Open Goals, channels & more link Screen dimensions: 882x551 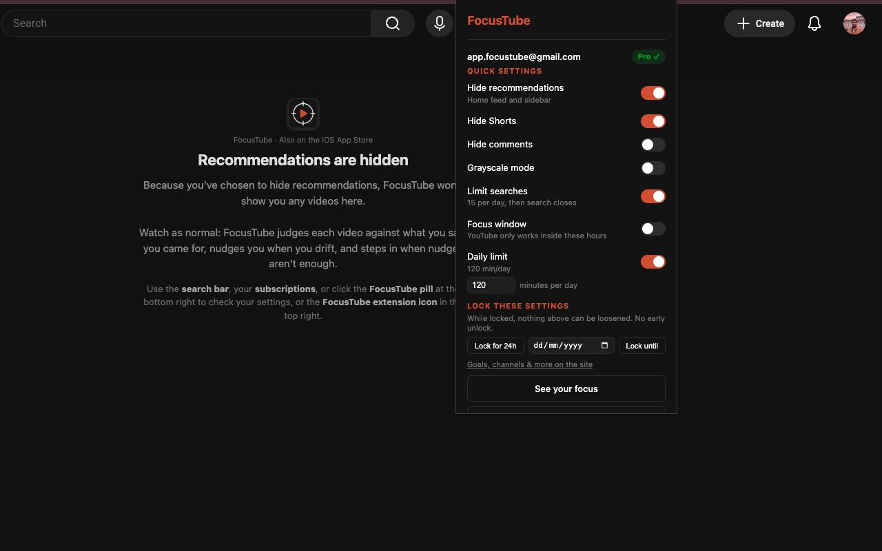click(x=530, y=364)
